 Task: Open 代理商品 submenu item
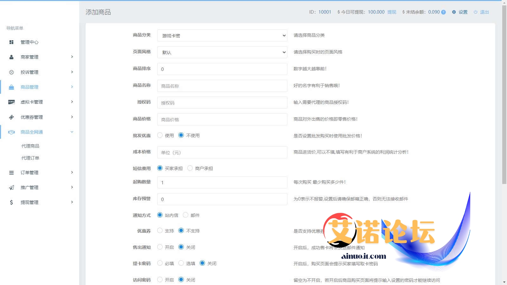point(30,146)
